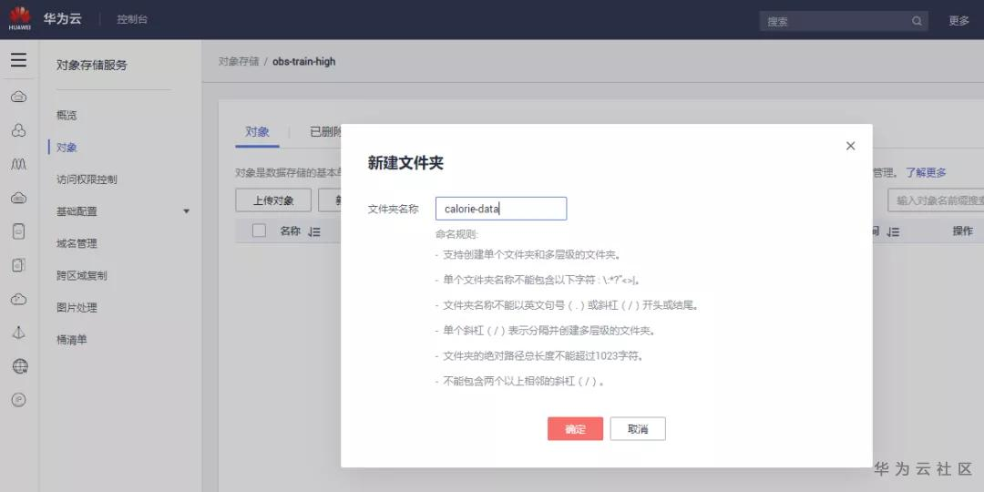This screenshot has height=492, width=984.
Task: Click the three-circle cluster service icon
Action: click(19, 130)
